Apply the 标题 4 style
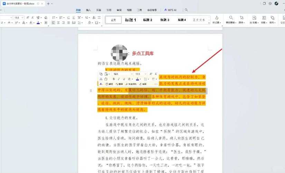 pos(182,20)
